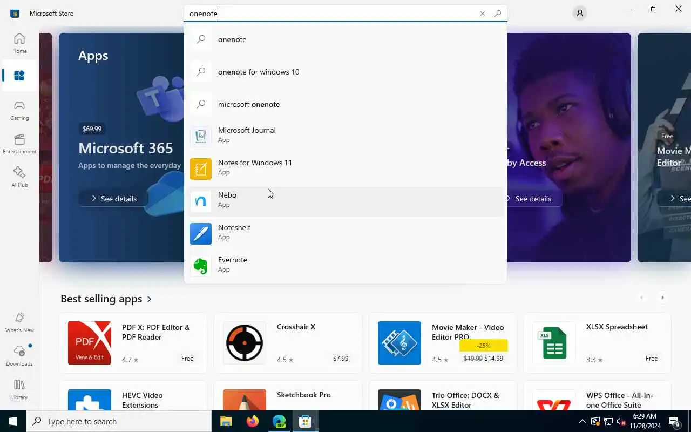Image resolution: width=691 pixels, height=432 pixels.
Task: Open the Microsoft Journal app result
Action: tap(345, 137)
